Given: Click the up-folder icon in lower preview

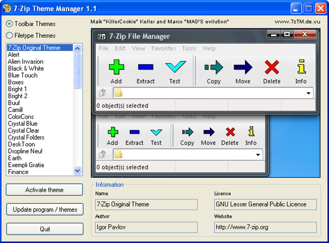Looking at the screenshot, I should (103, 154).
